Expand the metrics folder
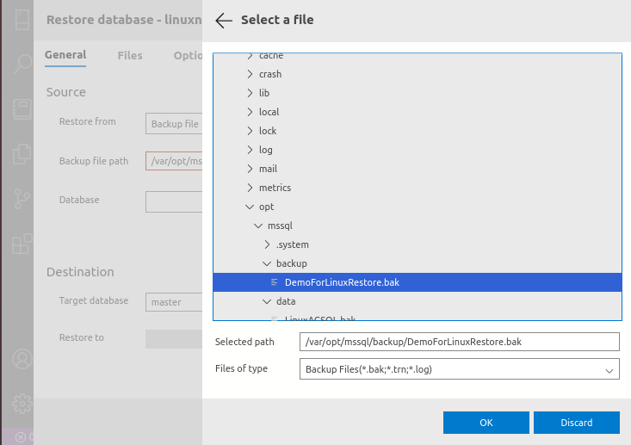631x445 pixels. [250, 188]
